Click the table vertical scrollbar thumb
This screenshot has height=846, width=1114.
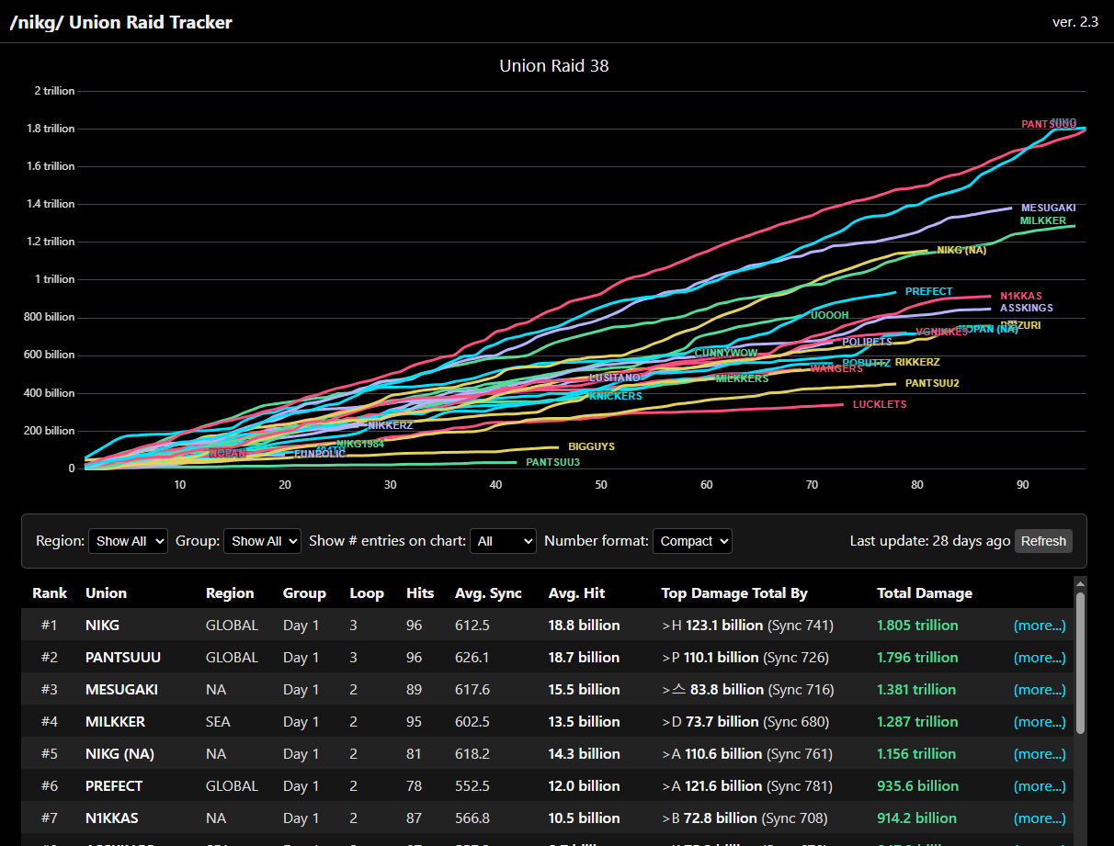[1080, 663]
